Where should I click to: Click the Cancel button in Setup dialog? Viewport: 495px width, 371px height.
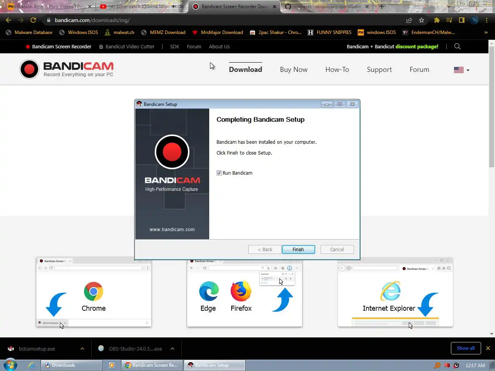click(337, 250)
